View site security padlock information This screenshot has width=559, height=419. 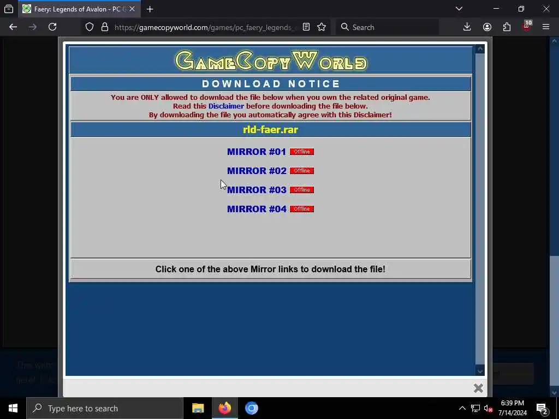click(x=104, y=27)
